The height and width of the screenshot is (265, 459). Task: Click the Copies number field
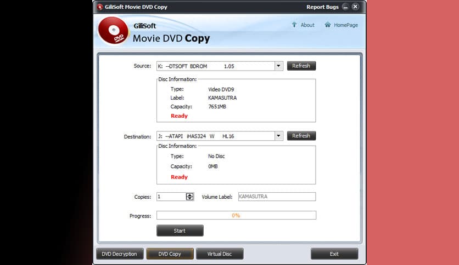[x=171, y=197]
